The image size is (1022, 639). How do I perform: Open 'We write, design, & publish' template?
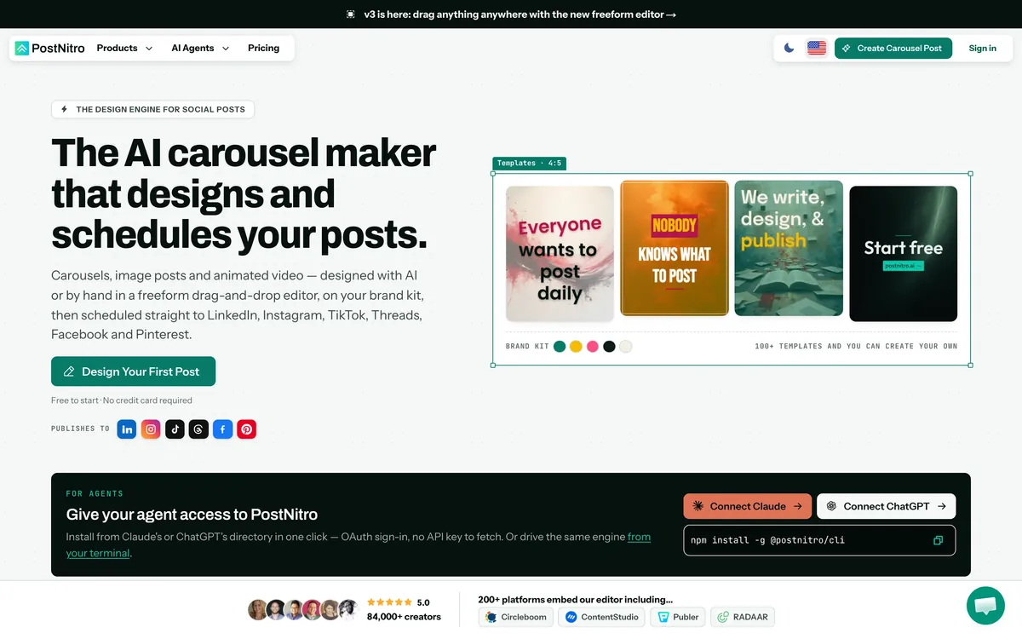coord(789,248)
